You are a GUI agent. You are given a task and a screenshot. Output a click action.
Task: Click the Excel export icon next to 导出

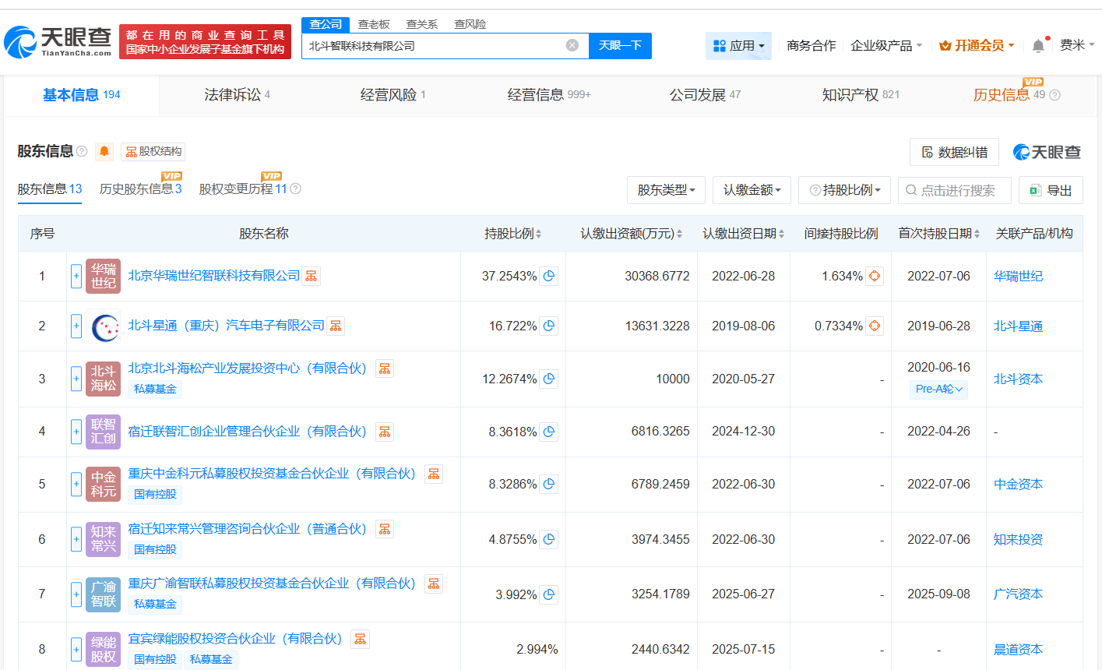point(1036,190)
